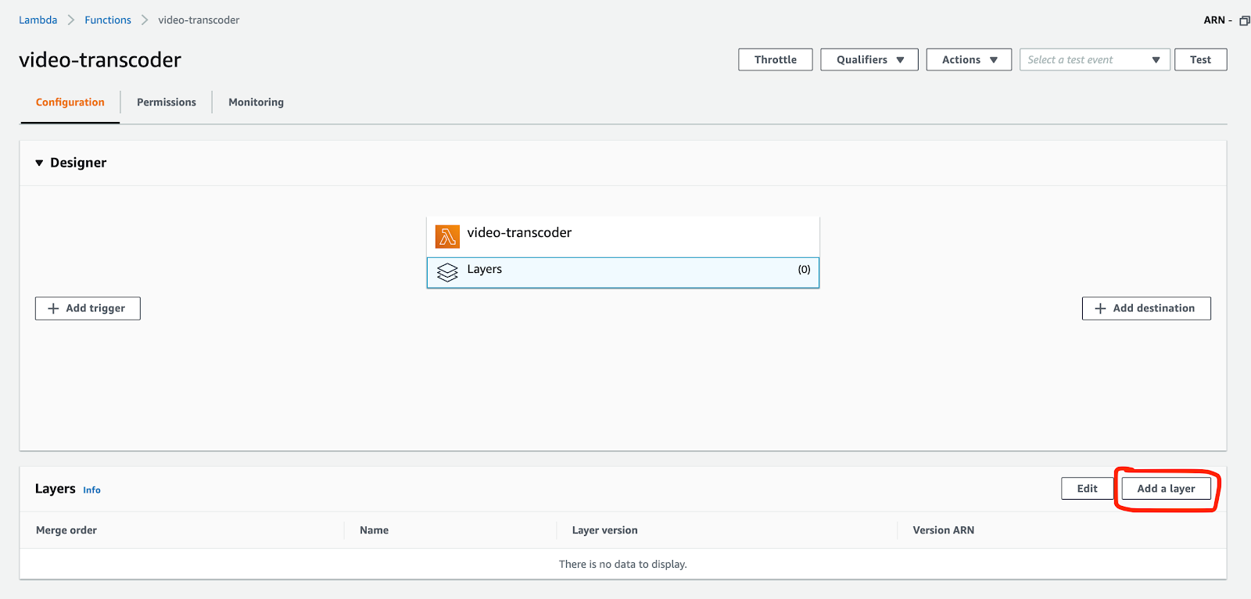Click the Throttle button
This screenshot has width=1251, height=599.
776,59
